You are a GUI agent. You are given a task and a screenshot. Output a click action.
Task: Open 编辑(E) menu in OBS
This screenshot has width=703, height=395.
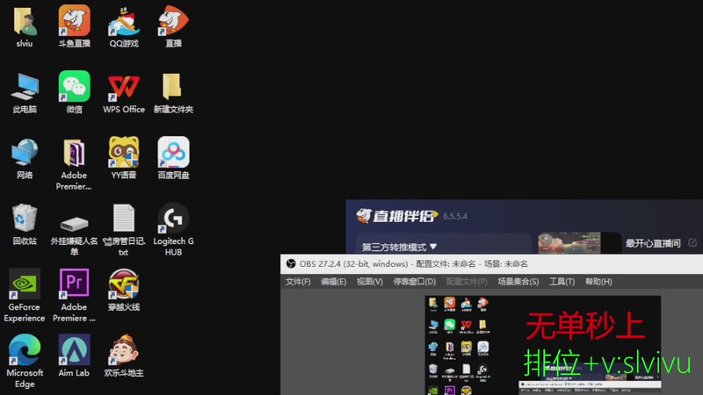[334, 282]
